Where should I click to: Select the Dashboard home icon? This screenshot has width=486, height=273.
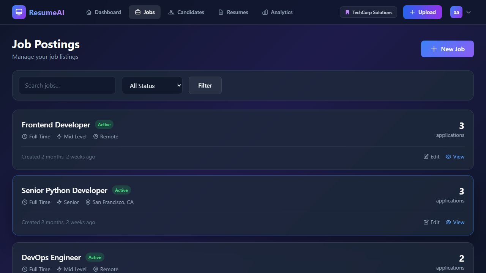pos(89,12)
